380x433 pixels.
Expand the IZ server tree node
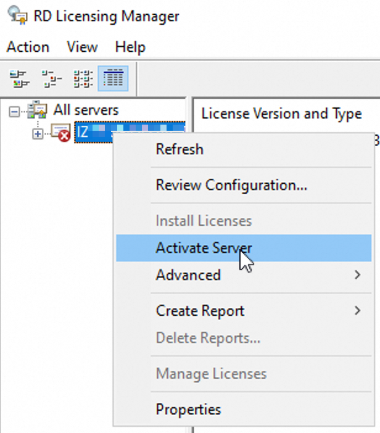pyautogui.click(x=38, y=133)
